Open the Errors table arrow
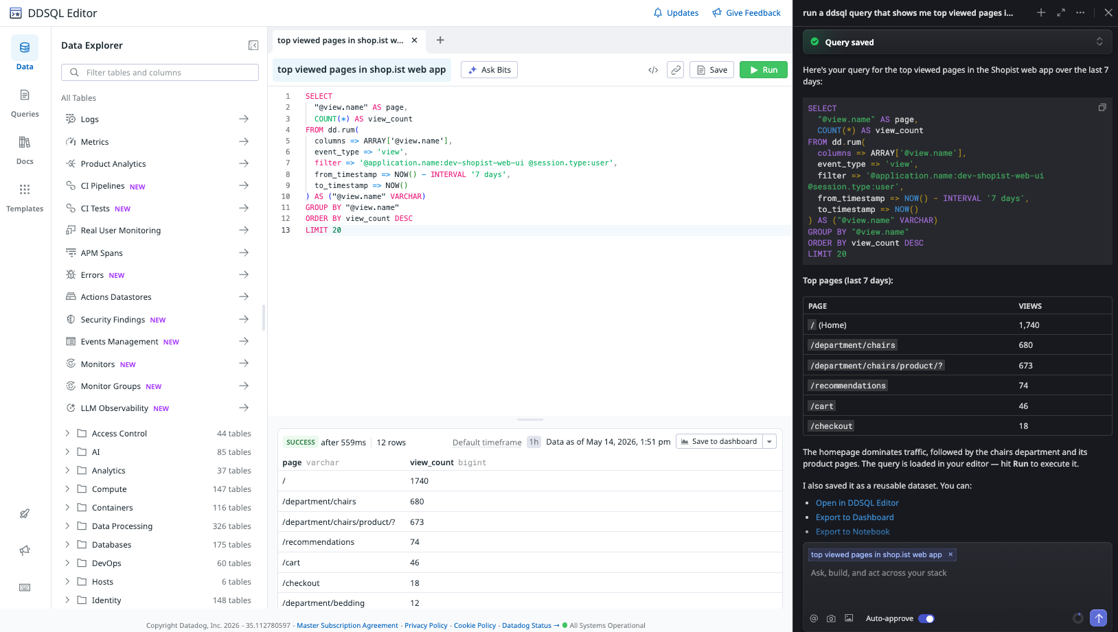 (x=244, y=274)
